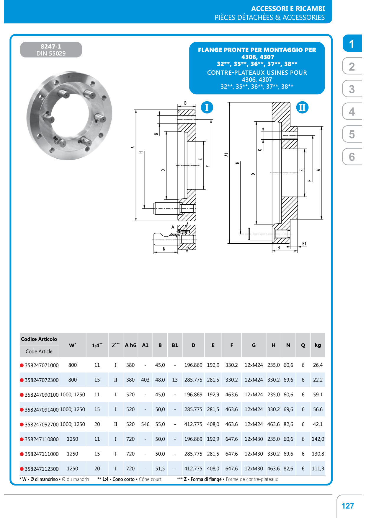Click the A1 column header
This screenshot has height=518, width=366.
[145, 345]
